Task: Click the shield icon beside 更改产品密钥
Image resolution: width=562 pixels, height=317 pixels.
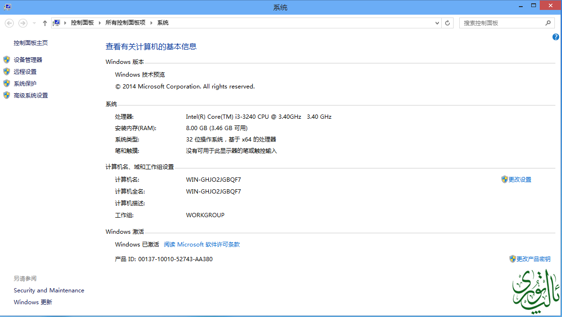Action: click(x=513, y=259)
